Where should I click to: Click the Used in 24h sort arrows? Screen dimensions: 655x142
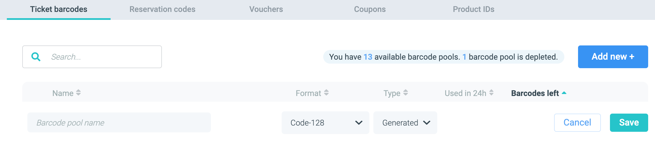click(491, 93)
